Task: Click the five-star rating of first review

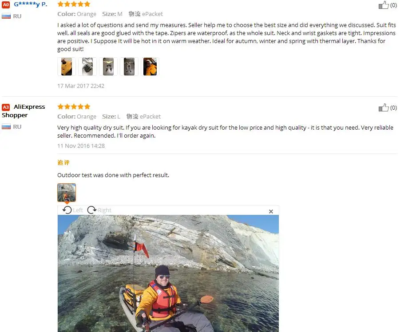Action: [x=74, y=4]
